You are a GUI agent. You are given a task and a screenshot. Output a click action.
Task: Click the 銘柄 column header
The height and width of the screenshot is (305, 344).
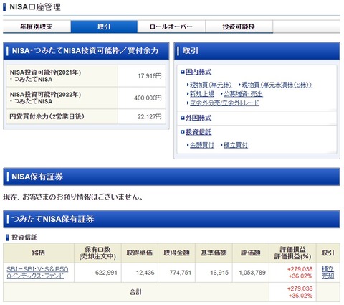point(38,253)
